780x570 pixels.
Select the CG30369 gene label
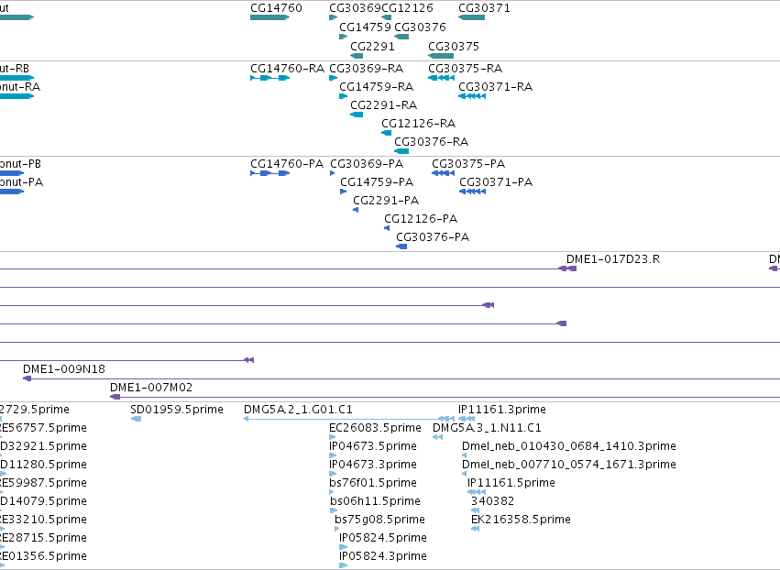pos(356,8)
